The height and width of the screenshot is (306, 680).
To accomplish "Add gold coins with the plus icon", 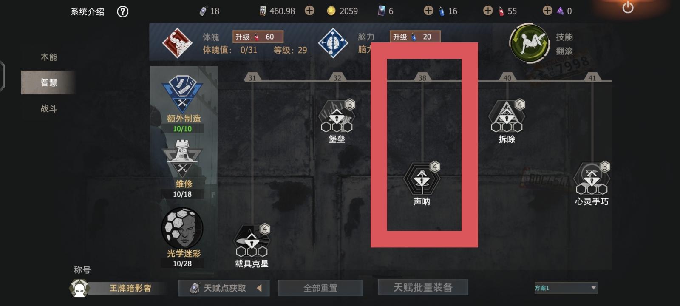I will point(309,11).
